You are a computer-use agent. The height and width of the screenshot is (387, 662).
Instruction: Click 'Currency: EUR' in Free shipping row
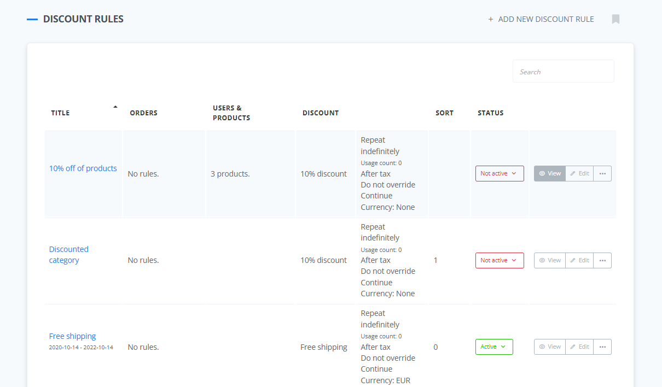point(386,380)
